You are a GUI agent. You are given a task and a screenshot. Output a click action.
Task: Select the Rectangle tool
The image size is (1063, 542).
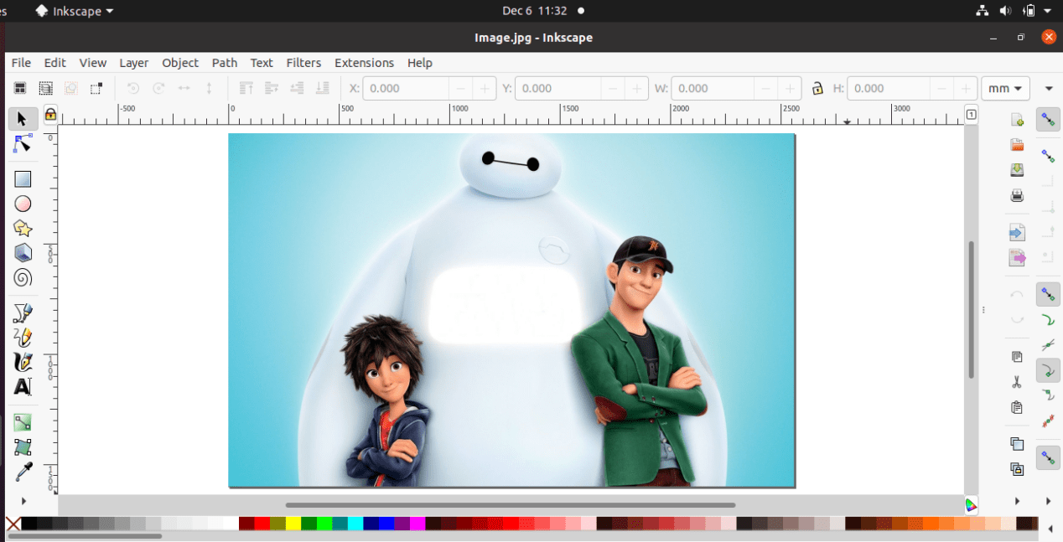tap(23, 178)
